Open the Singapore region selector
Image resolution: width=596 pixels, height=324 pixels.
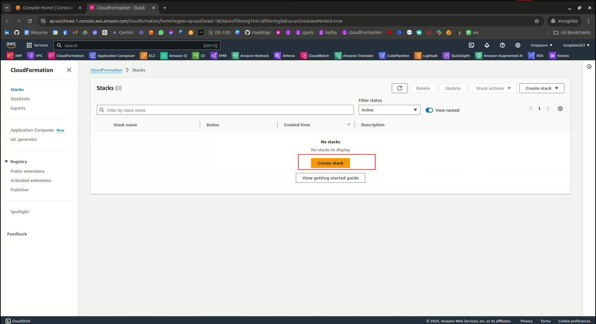pos(541,45)
